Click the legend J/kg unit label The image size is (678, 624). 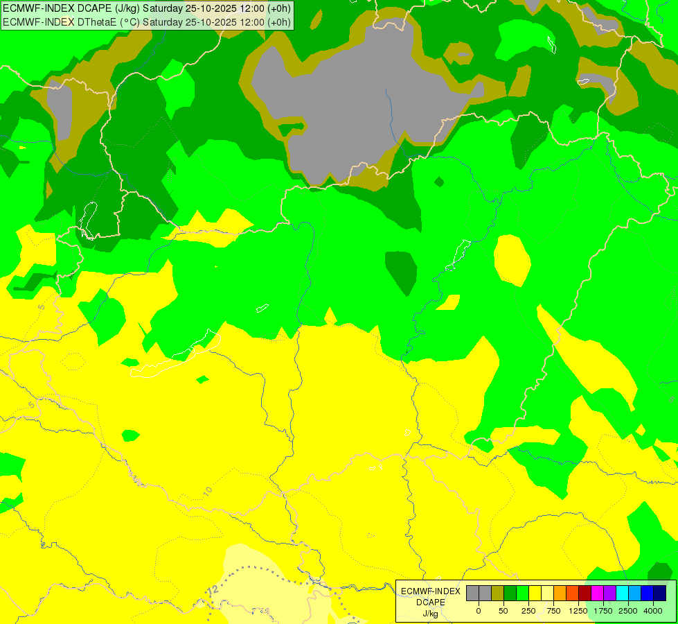431,614
